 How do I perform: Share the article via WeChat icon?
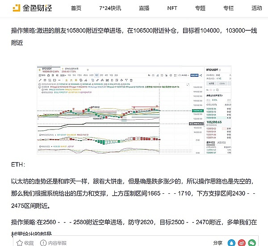pyautogui.click(x=252, y=242)
